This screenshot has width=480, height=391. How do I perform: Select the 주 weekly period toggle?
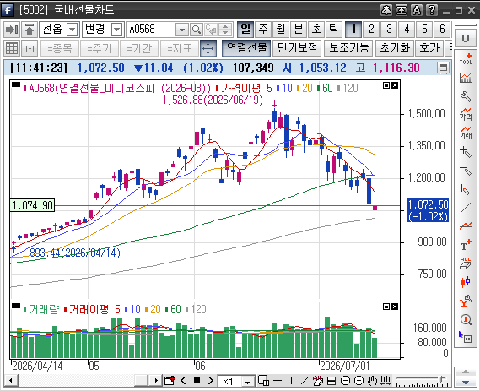coord(263,30)
